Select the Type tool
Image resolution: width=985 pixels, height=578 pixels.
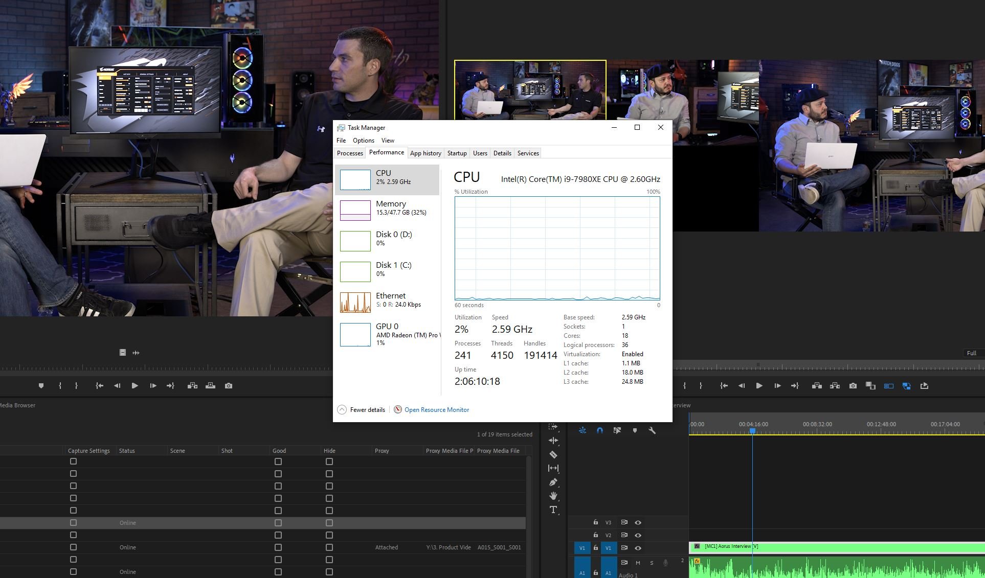[x=553, y=510]
